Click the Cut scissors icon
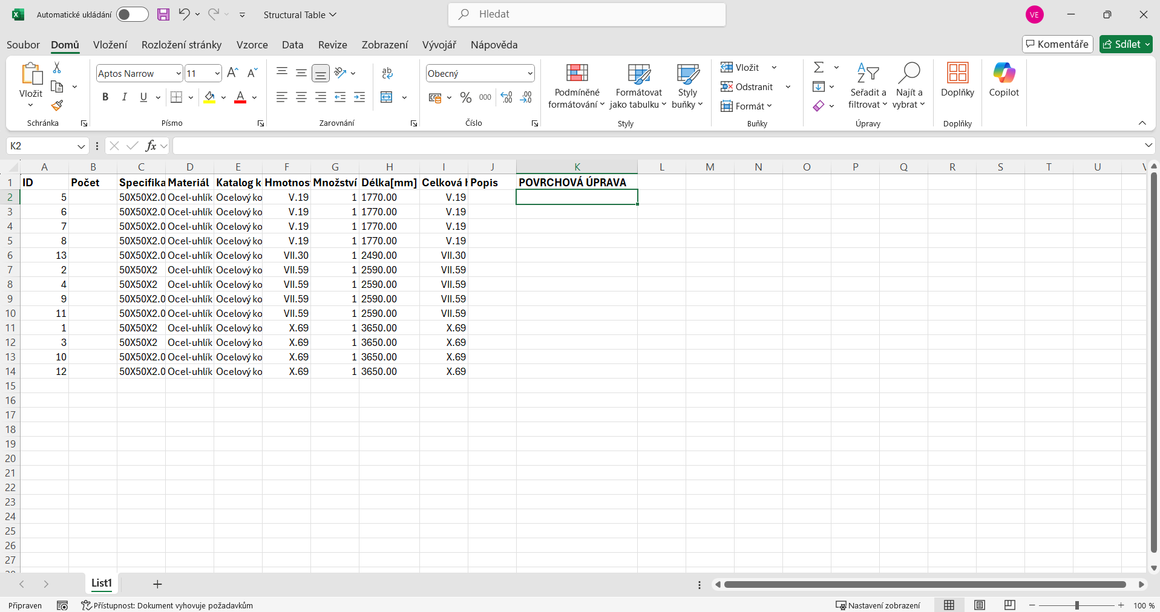The width and height of the screenshot is (1160, 612). click(57, 67)
